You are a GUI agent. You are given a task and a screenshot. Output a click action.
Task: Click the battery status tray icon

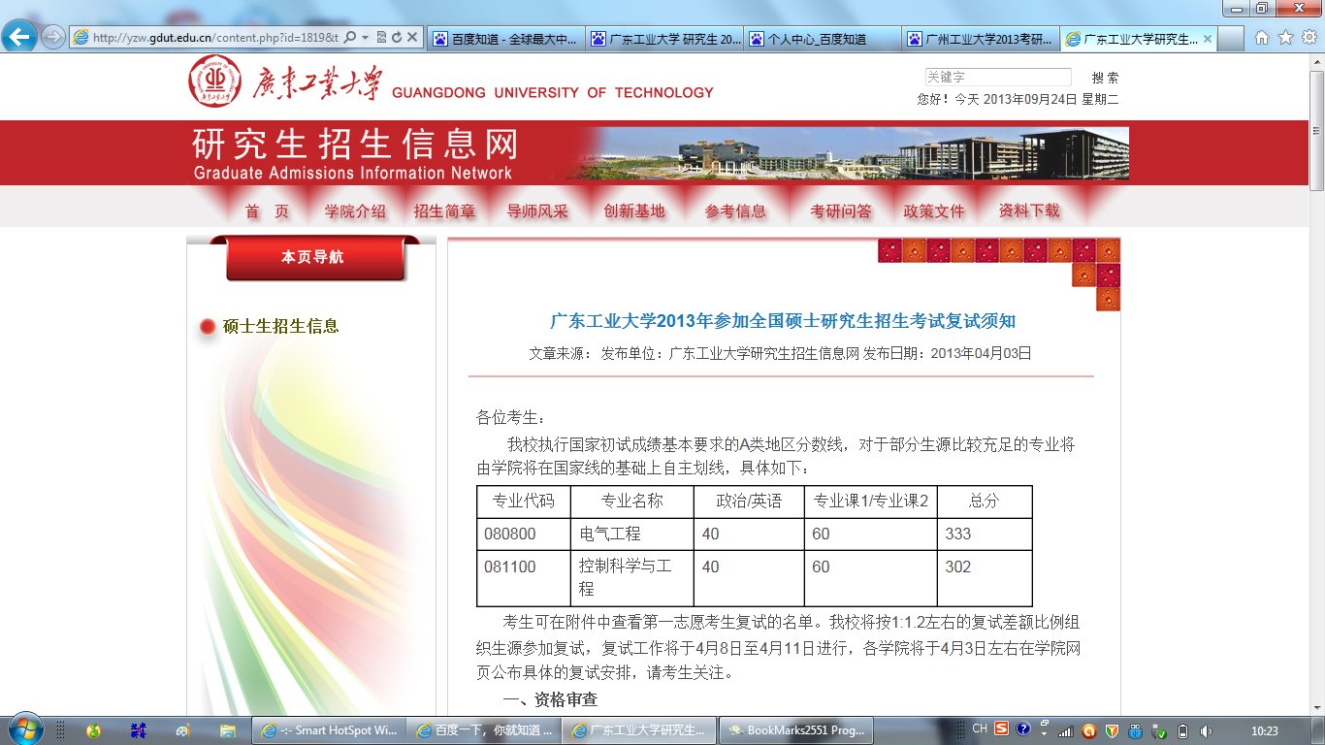point(1182,731)
